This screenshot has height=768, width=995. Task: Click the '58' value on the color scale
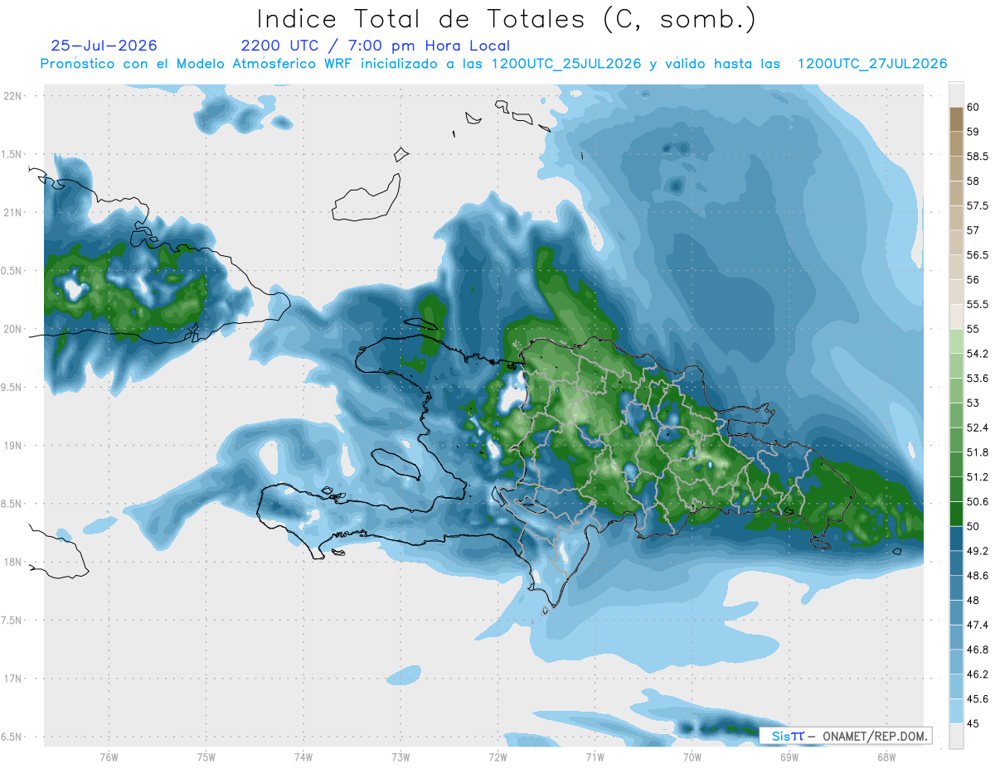pos(974,181)
